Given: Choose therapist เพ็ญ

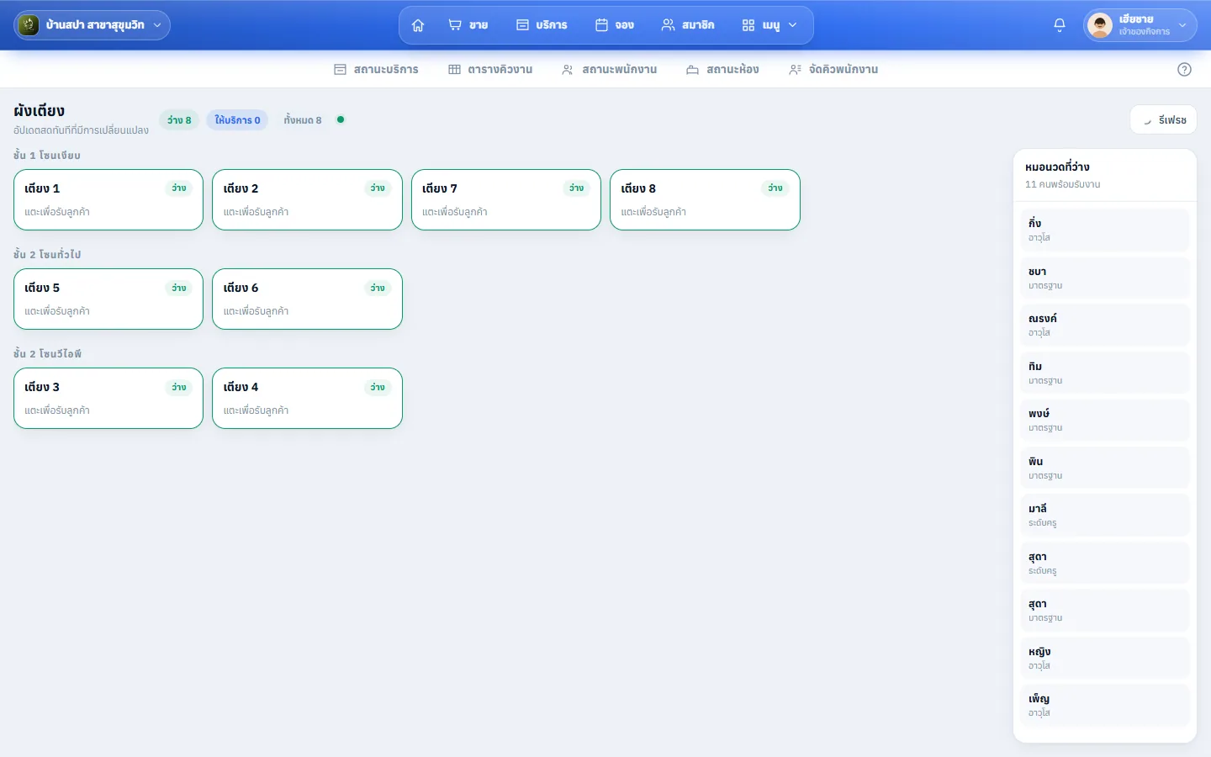Looking at the screenshot, I should pyautogui.click(x=1105, y=706).
